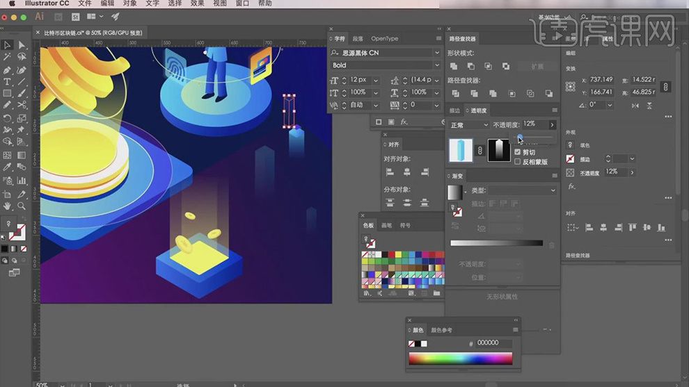Click the hex color input field 000000

[494, 343]
